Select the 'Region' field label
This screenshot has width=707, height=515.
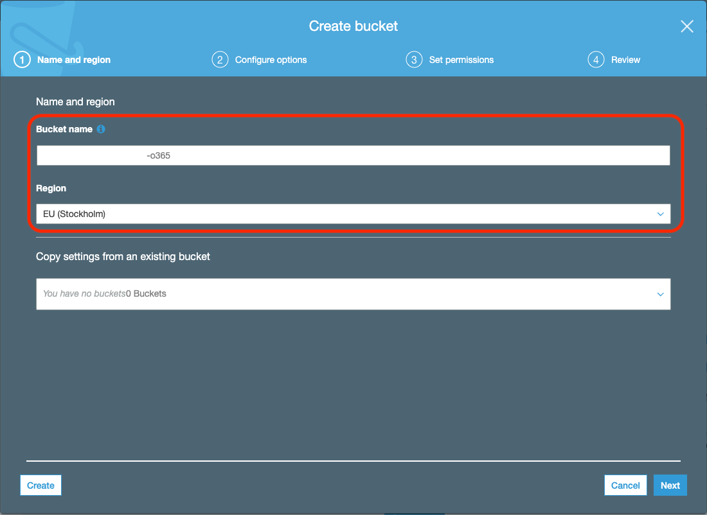[x=51, y=188]
